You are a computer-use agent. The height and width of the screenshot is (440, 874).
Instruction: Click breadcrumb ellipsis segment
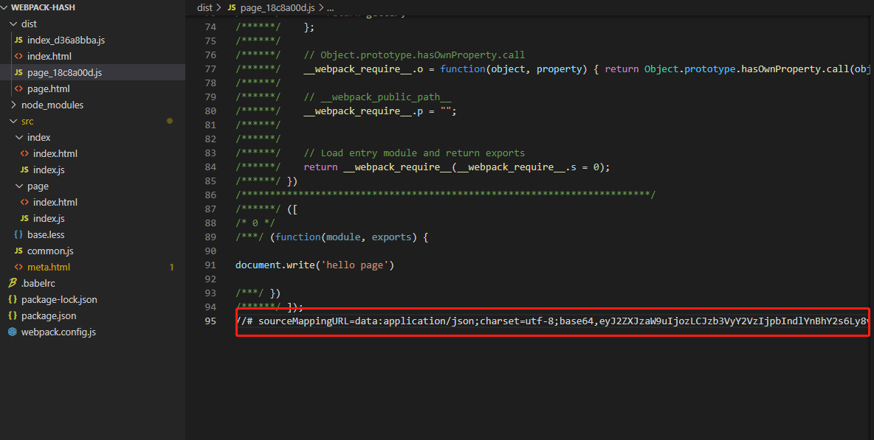(331, 8)
